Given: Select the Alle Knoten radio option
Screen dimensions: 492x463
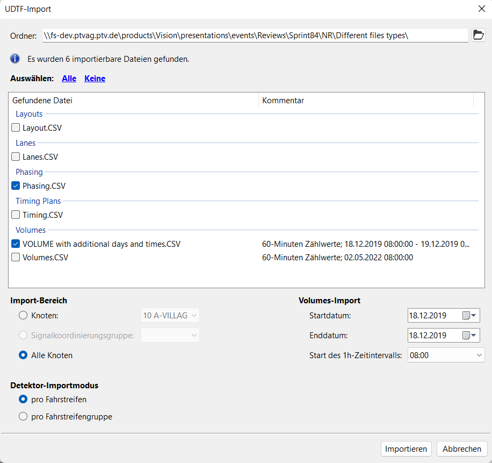Looking at the screenshot, I should [23, 355].
